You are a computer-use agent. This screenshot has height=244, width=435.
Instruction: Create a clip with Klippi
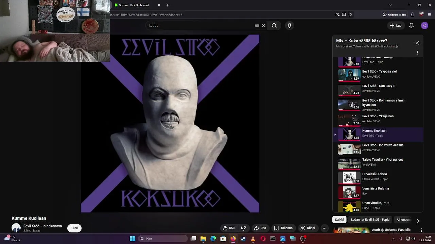pos(308,228)
